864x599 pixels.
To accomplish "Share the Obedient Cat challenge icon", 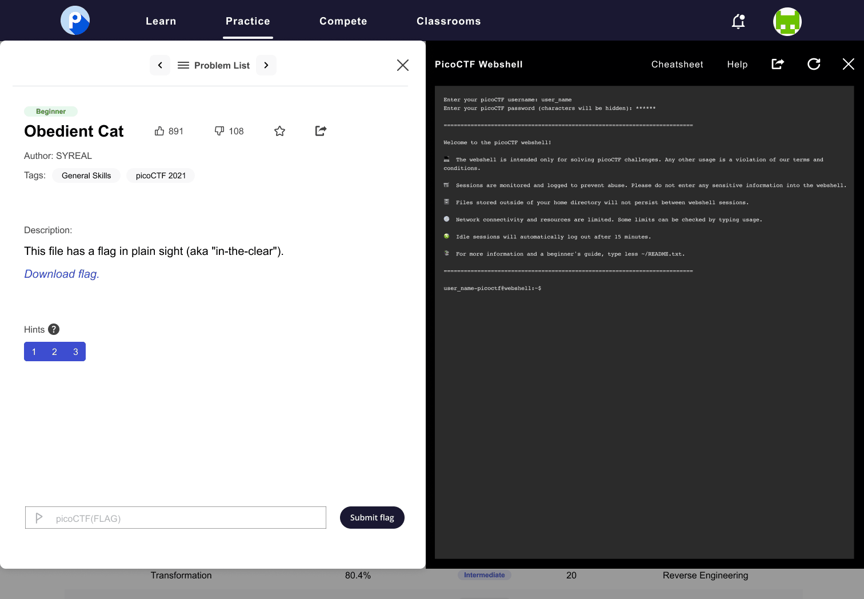I will click(x=321, y=131).
